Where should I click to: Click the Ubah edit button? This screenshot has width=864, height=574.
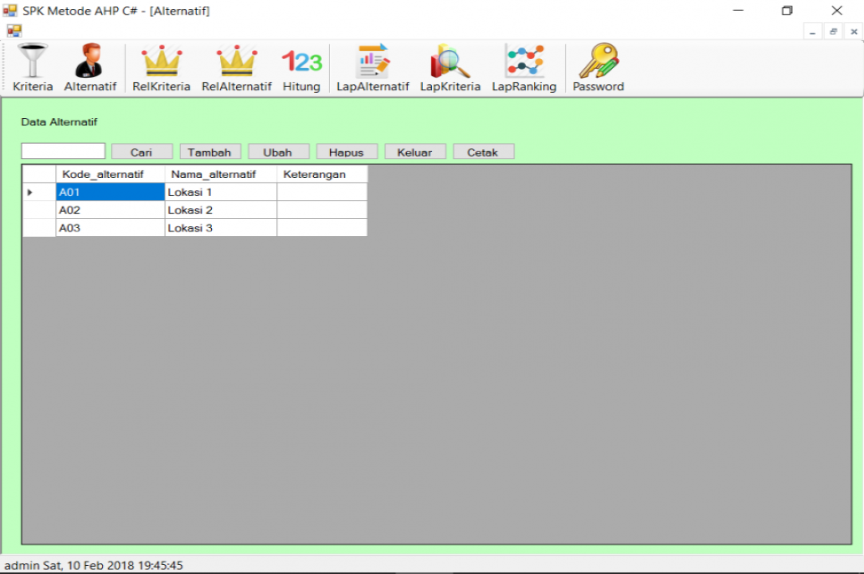278,151
